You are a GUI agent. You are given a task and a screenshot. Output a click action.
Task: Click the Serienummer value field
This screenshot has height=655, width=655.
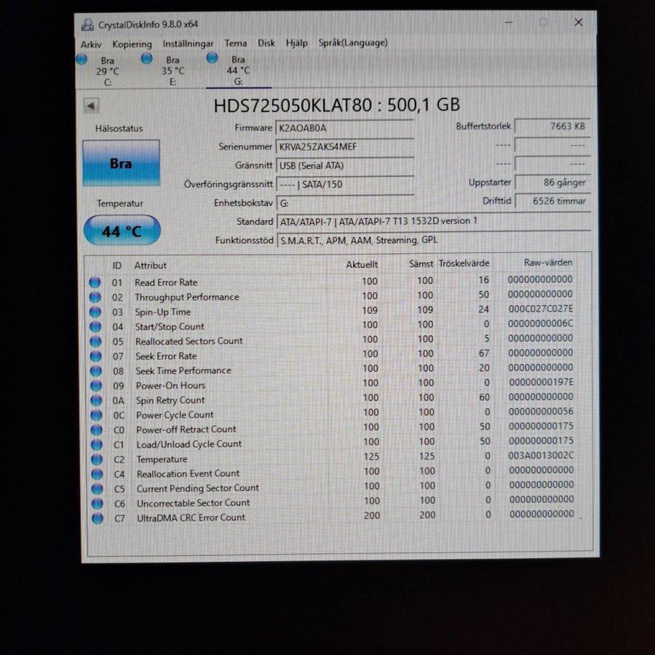pos(344,146)
